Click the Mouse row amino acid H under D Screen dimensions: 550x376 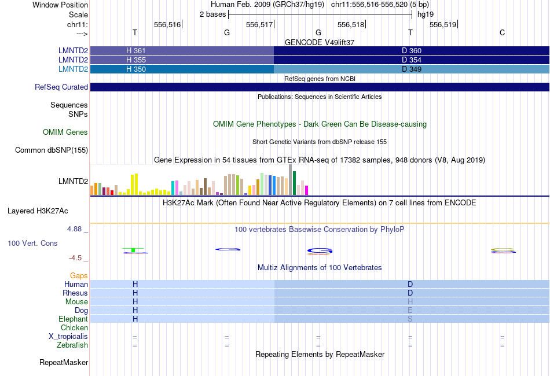coord(410,302)
